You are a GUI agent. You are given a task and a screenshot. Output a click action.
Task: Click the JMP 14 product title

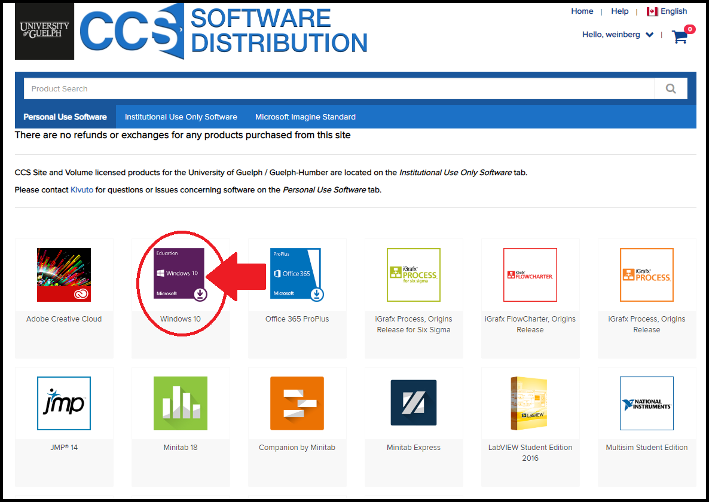point(64,448)
